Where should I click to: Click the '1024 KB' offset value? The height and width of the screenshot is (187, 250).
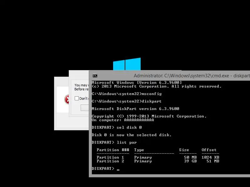click(x=210, y=157)
